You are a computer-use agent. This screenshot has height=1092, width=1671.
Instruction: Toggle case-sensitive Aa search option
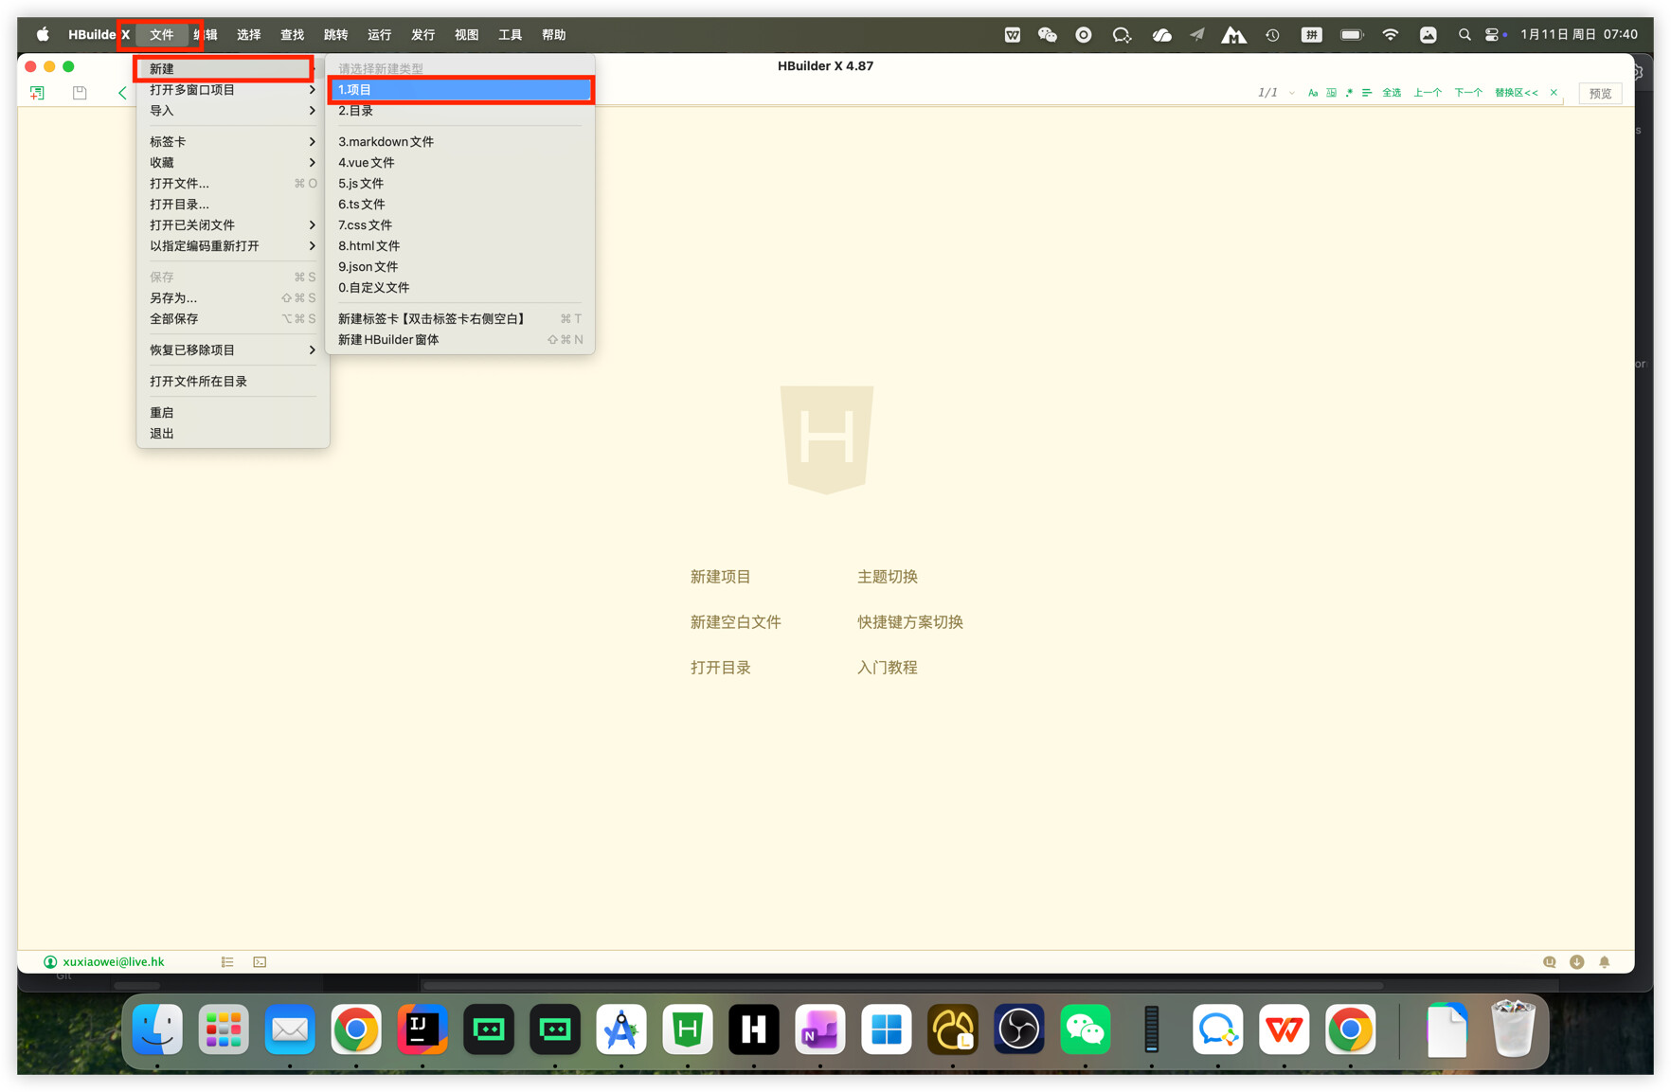(1312, 93)
